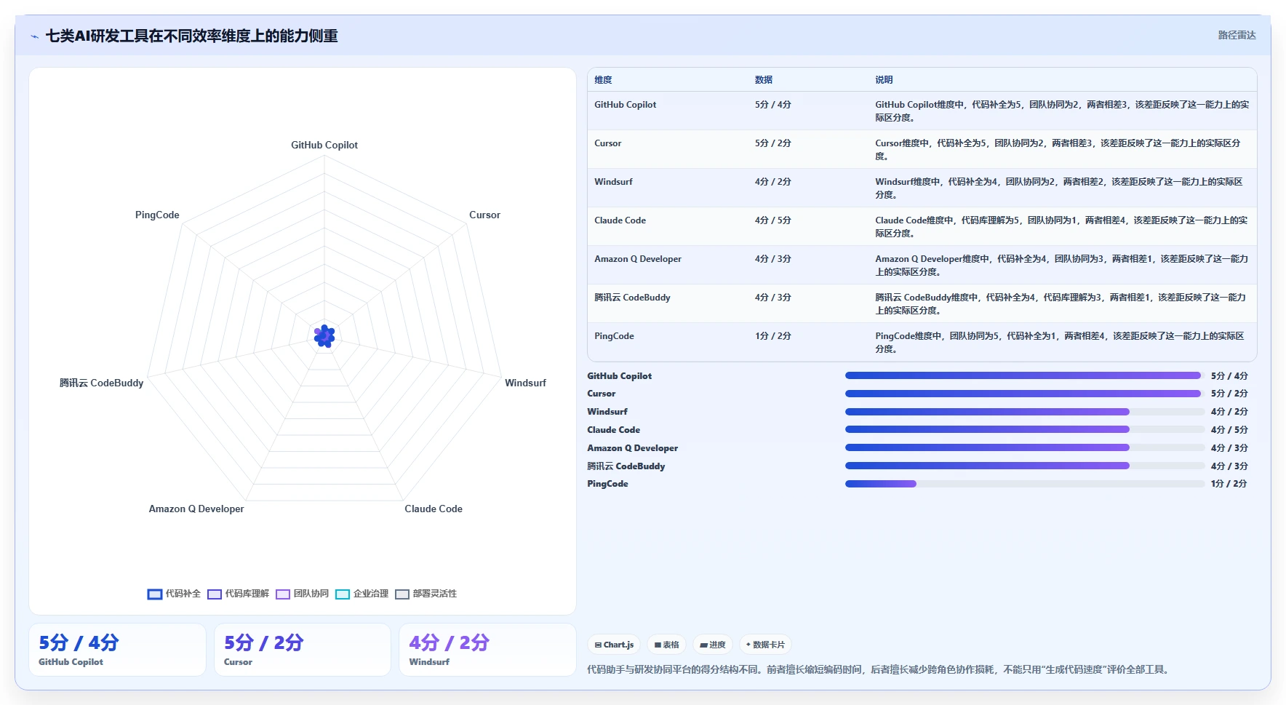Click the small icon before the page title
This screenshot has height=705, width=1286.
click(x=34, y=36)
